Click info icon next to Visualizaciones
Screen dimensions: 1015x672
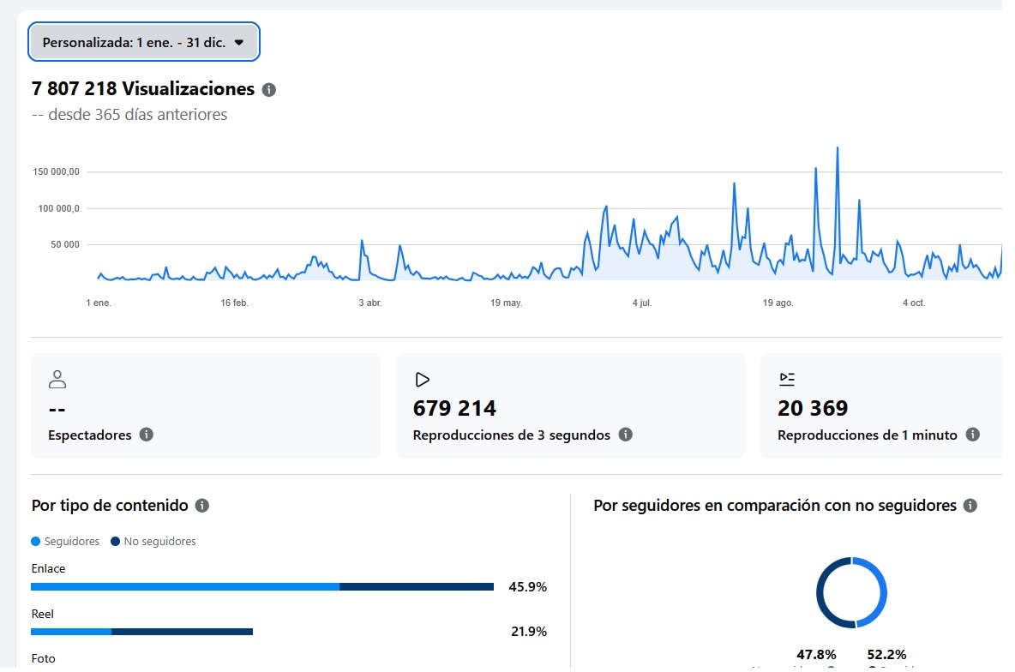(269, 90)
